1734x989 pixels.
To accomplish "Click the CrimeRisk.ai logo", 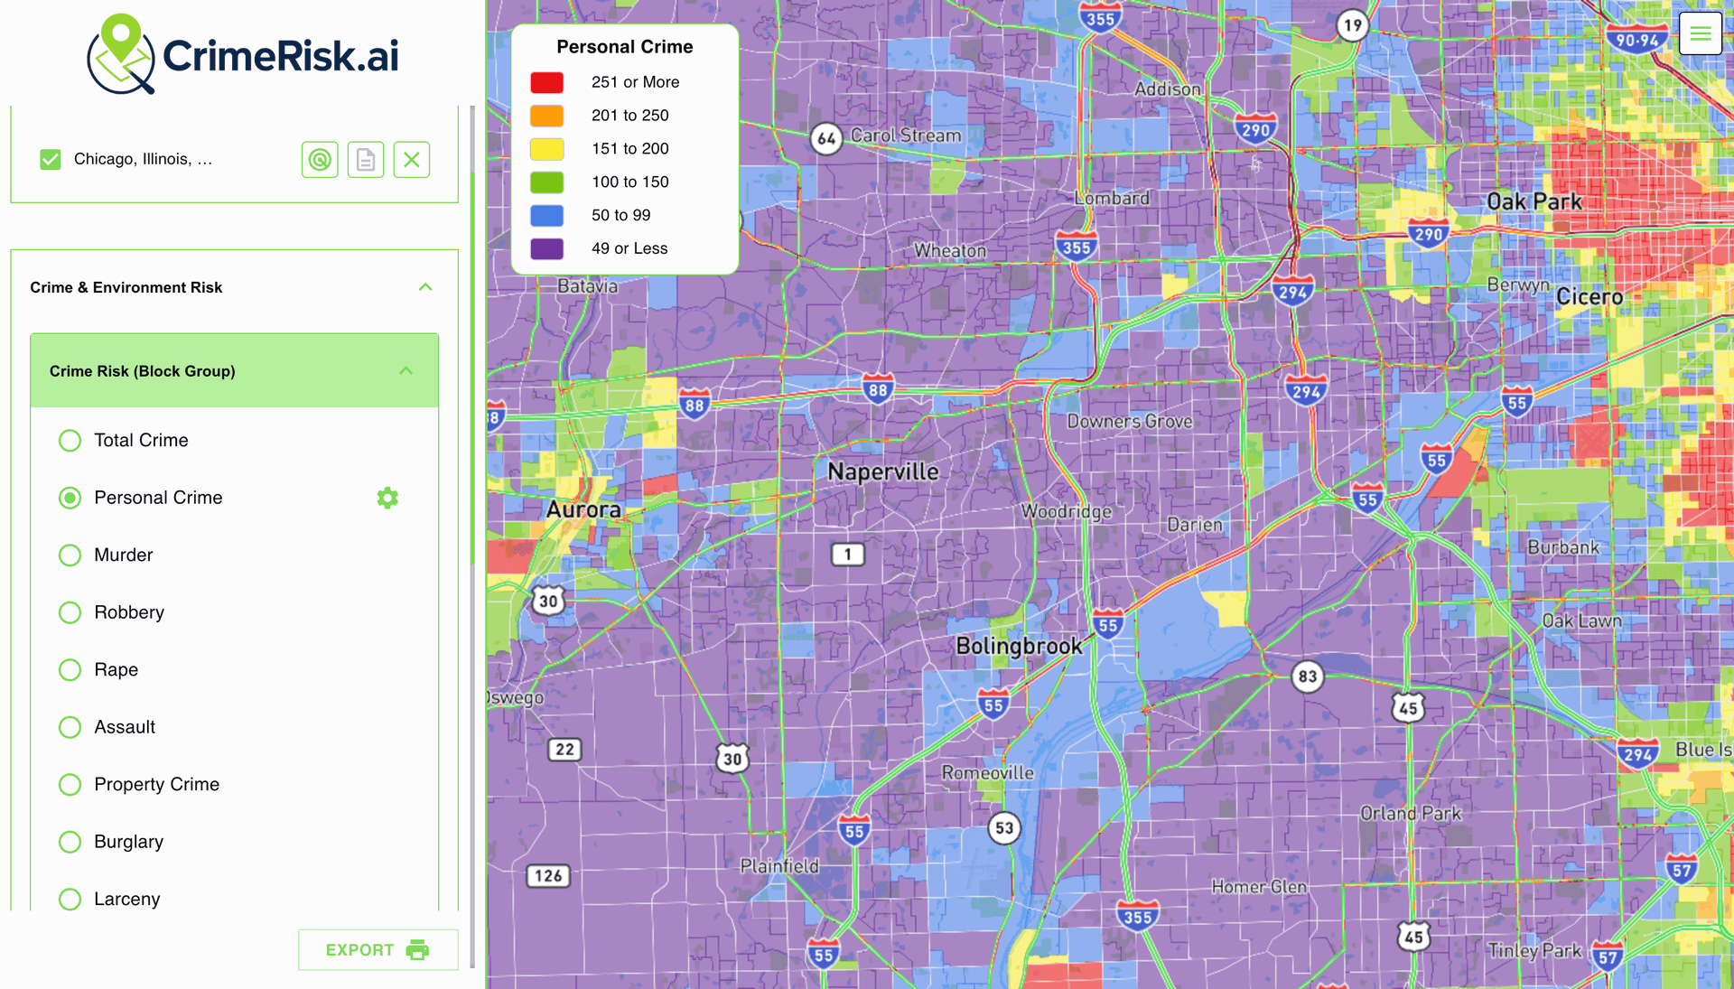I will pyautogui.click(x=243, y=54).
